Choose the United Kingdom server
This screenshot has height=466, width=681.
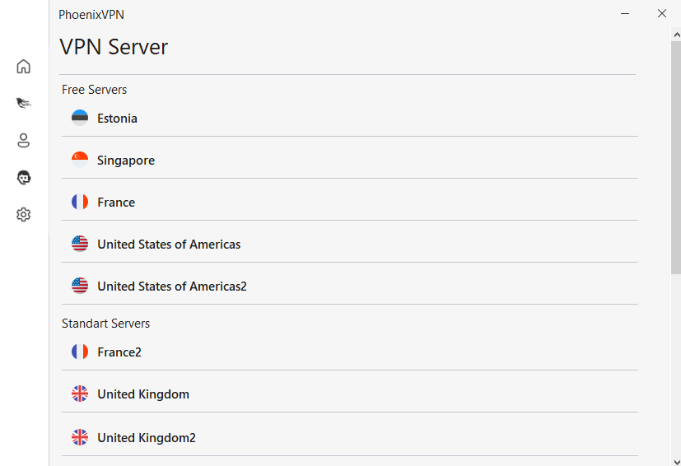click(350, 394)
